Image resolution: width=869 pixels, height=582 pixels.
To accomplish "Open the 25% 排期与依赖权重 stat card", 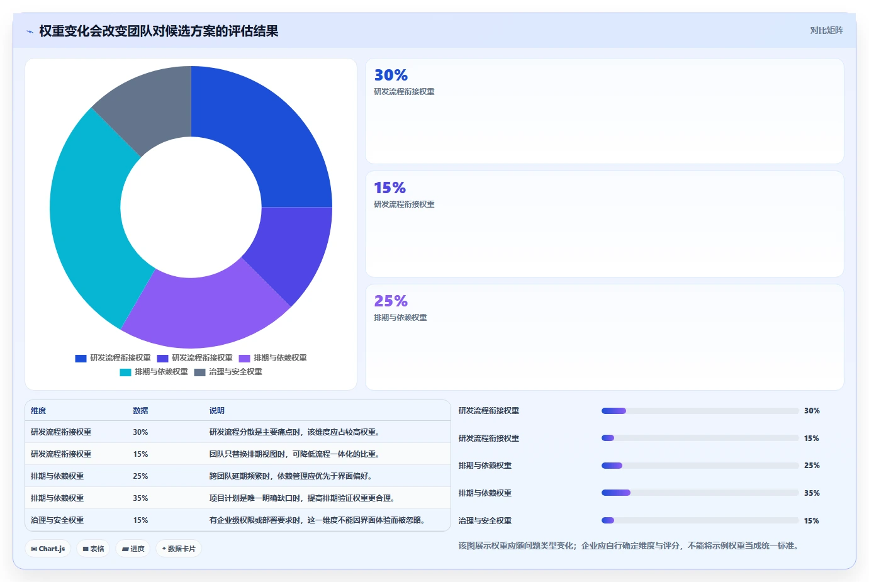I will 604,337.
